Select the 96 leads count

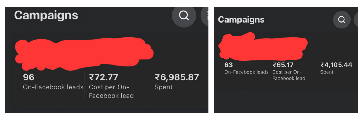pyautogui.click(x=29, y=77)
